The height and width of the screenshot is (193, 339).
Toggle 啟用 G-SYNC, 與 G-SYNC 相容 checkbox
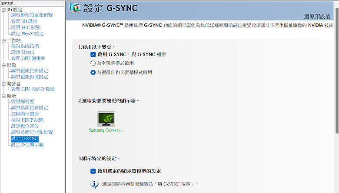tap(93, 54)
